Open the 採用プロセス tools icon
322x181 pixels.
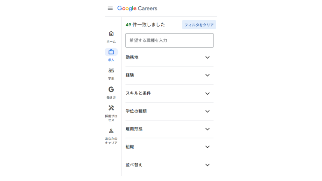click(111, 108)
